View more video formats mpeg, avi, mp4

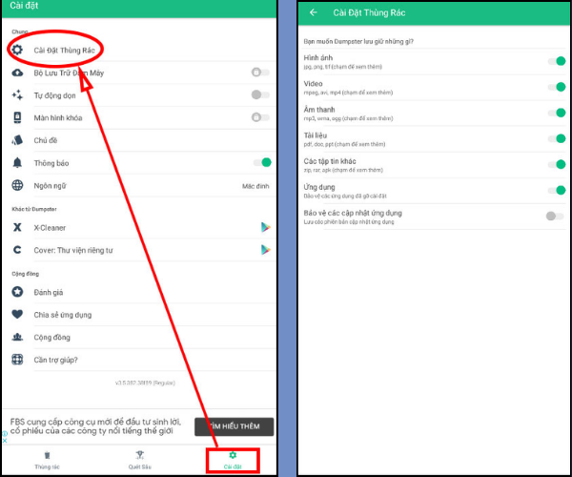pyautogui.click(x=348, y=93)
